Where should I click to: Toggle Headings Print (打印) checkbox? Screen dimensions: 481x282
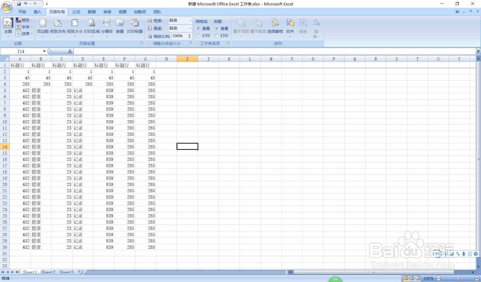(216, 35)
